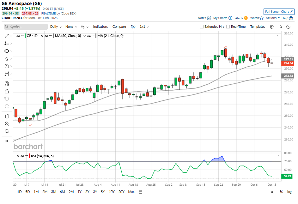The height and width of the screenshot is (204, 298).
Task: Open the Daily frequency dropdown
Action: [x=56, y=27]
